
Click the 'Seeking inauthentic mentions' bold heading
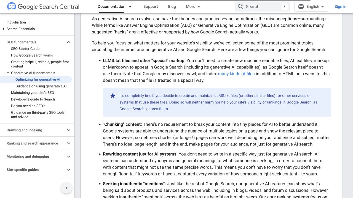(x=134, y=184)
